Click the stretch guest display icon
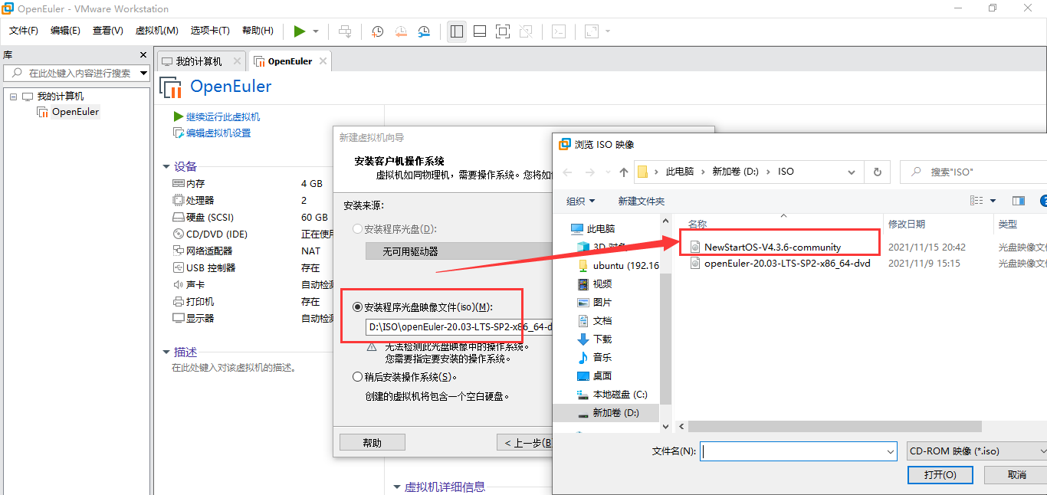This screenshot has width=1047, height=495. [x=591, y=31]
